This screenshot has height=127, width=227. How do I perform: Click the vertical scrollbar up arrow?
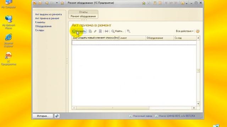[198, 38]
